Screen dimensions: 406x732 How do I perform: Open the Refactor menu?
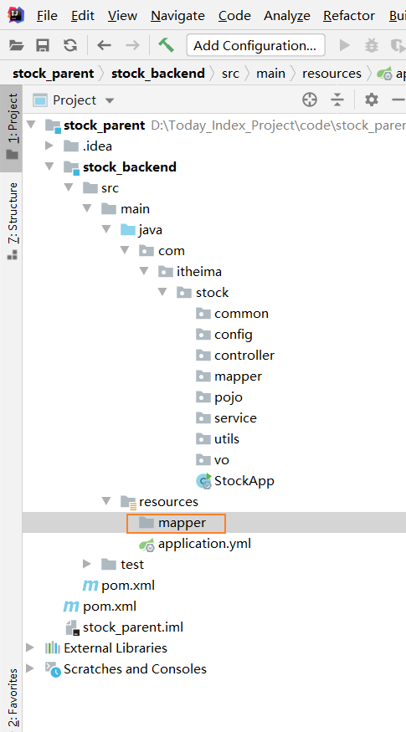pos(349,16)
